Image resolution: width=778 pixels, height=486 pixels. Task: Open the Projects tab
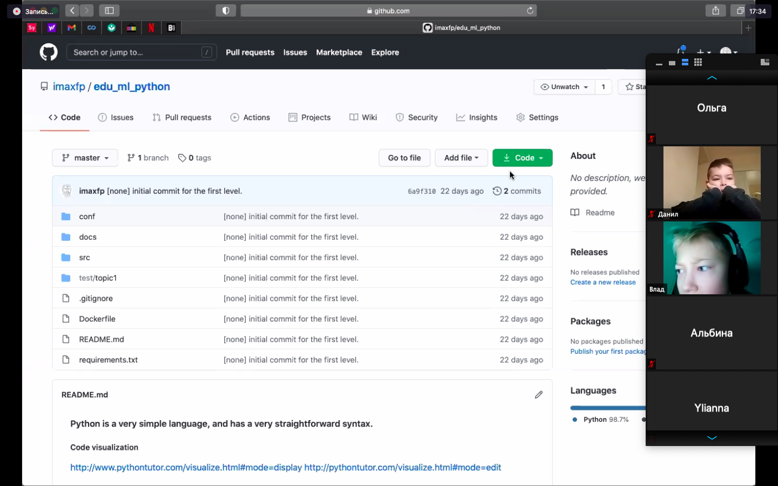click(x=310, y=117)
